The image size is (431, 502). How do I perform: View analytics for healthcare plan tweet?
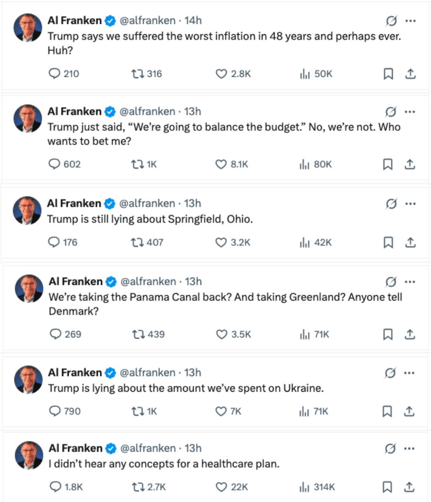pos(305,487)
